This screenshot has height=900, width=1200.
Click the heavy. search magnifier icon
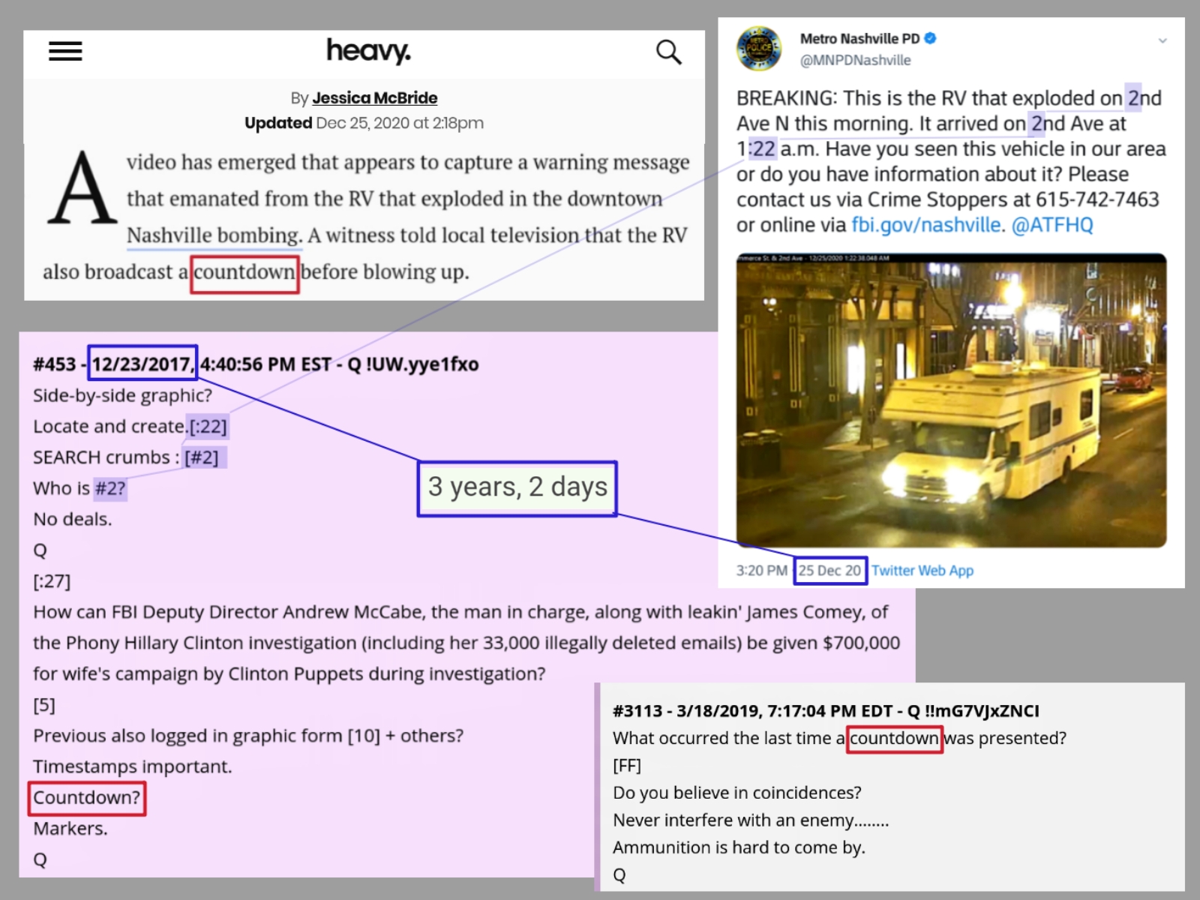tap(668, 52)
